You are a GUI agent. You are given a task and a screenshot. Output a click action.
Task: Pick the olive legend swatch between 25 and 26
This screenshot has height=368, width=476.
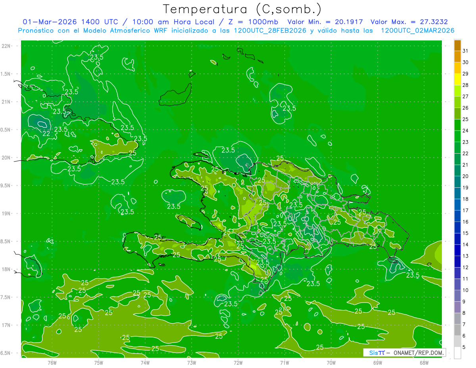457,114
